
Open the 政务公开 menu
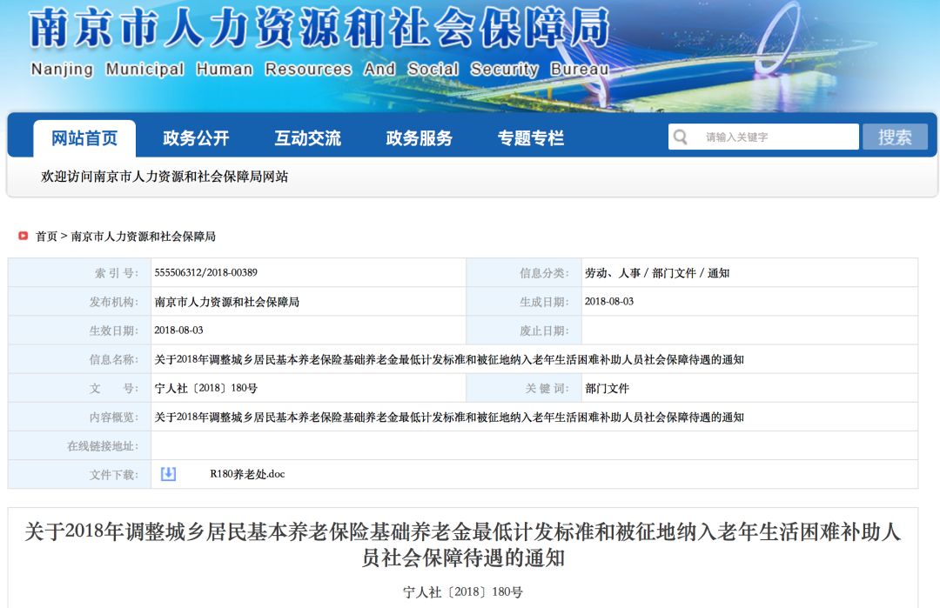(x=196, y=138)
